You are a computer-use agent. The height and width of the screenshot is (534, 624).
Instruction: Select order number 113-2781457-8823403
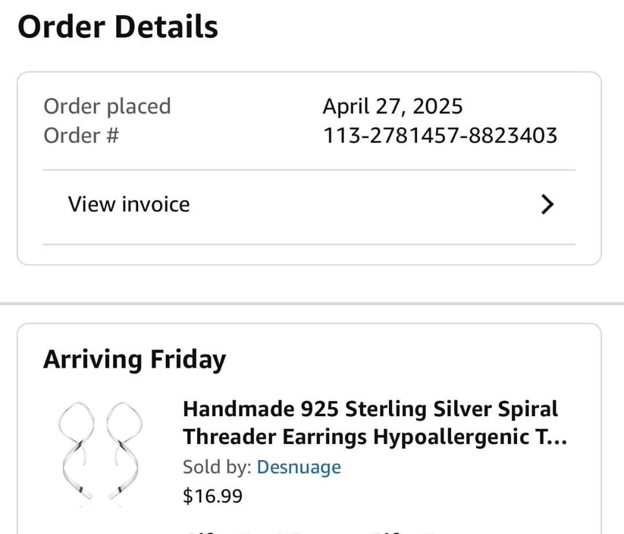440,135
